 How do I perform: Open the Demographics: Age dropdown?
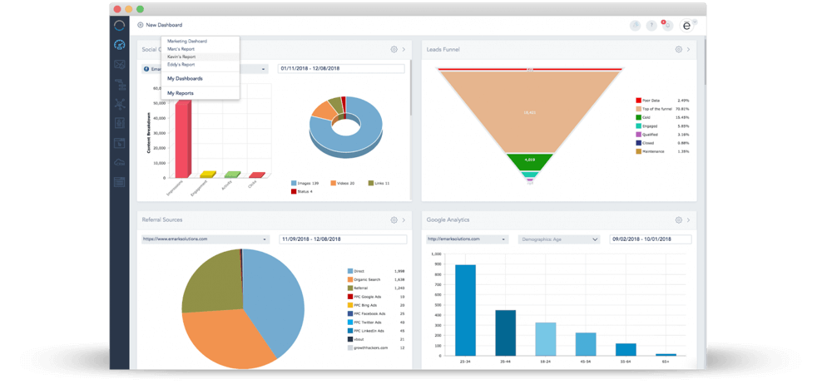(x=559, y=239)
